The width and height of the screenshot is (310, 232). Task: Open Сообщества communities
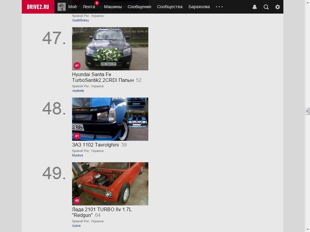point(170,7)
